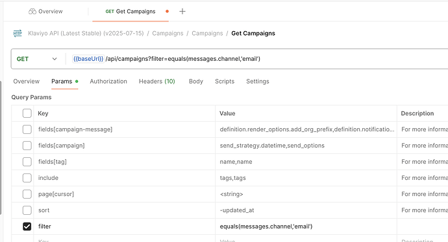Enable the fields[campaign-message] parameter checkbox

pyautogui.click(x=27, y=129)
